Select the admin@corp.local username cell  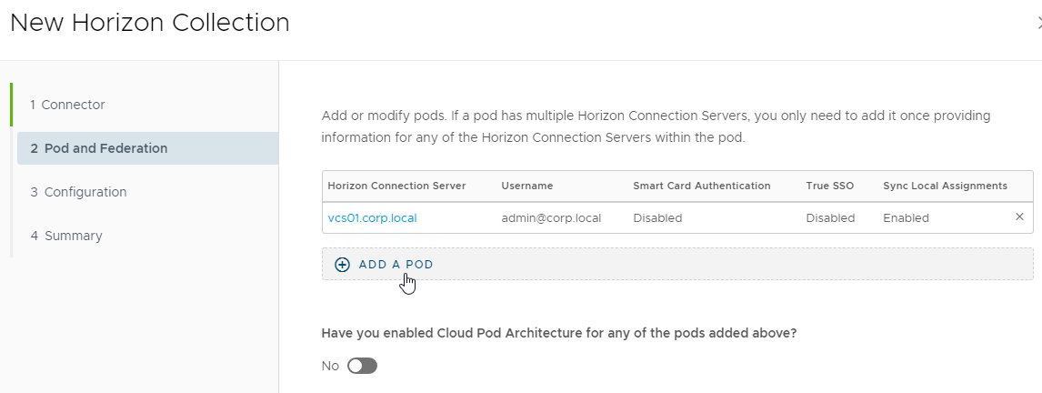[551, 218]
